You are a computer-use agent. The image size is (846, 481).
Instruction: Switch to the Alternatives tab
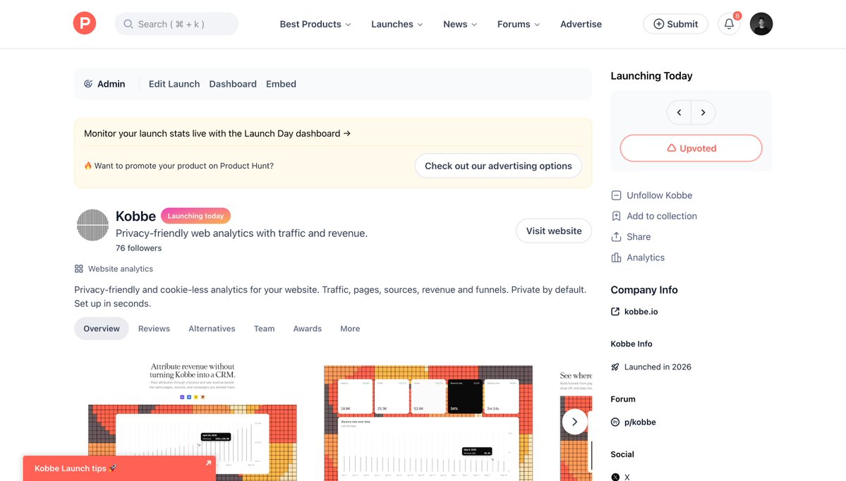pyautogui.click(x=212, y=329)
